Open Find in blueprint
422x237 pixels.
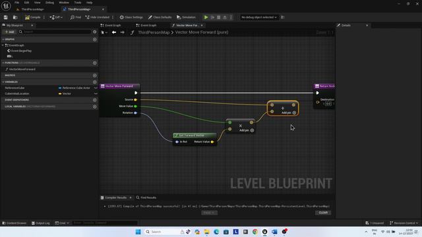tap(76, 17)
